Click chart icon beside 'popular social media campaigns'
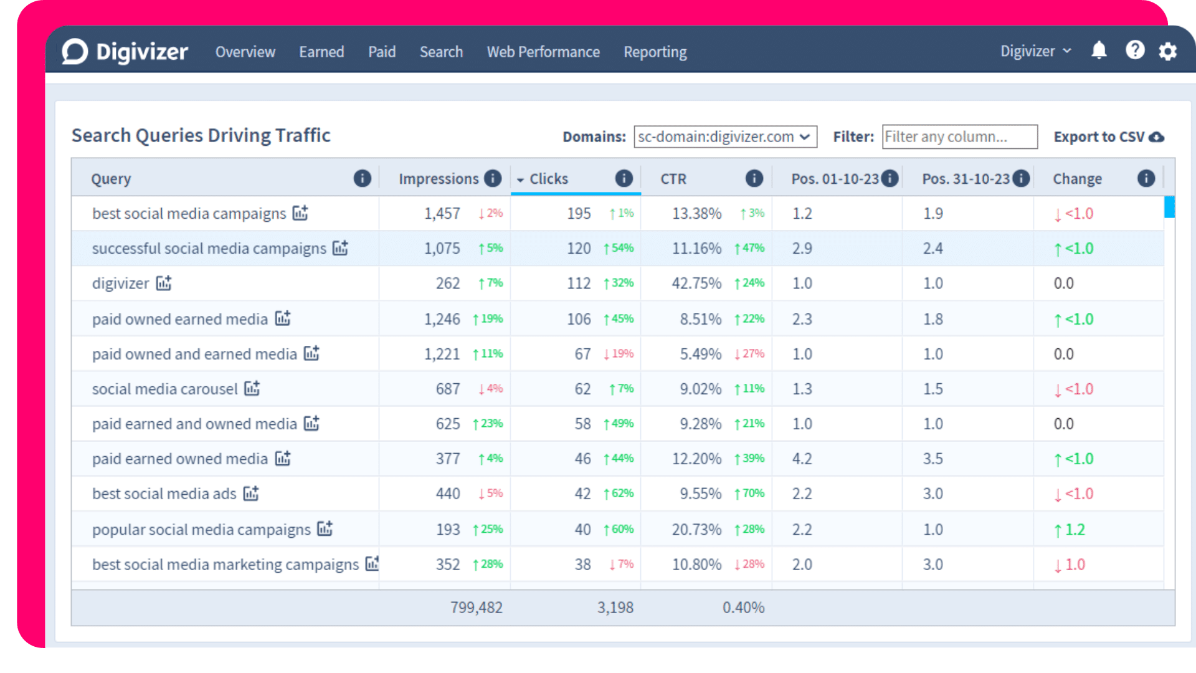The image size is (1196, 673). 325,528
